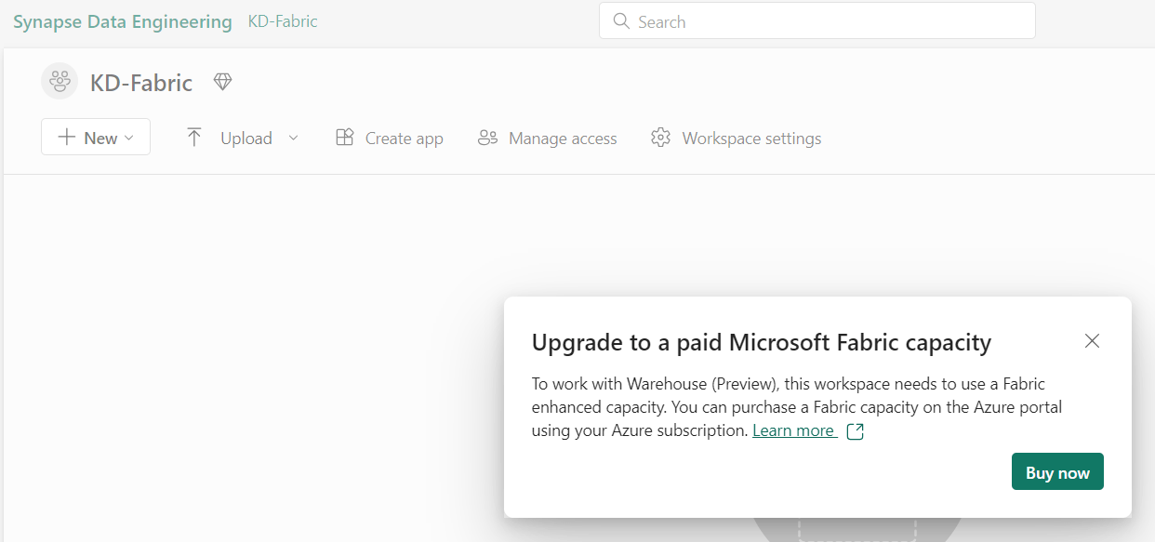The height and width of the screenshot is (542, 1155).
Task: Click the Workspace settings label
Action: pyautogui.click(x=751, y=139)
